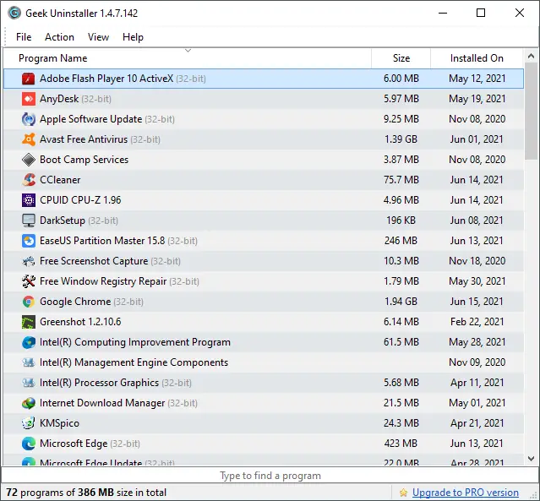Click the AnyDesk red icon
Viewport: 540px width, 501px height.
click(28, 99)
